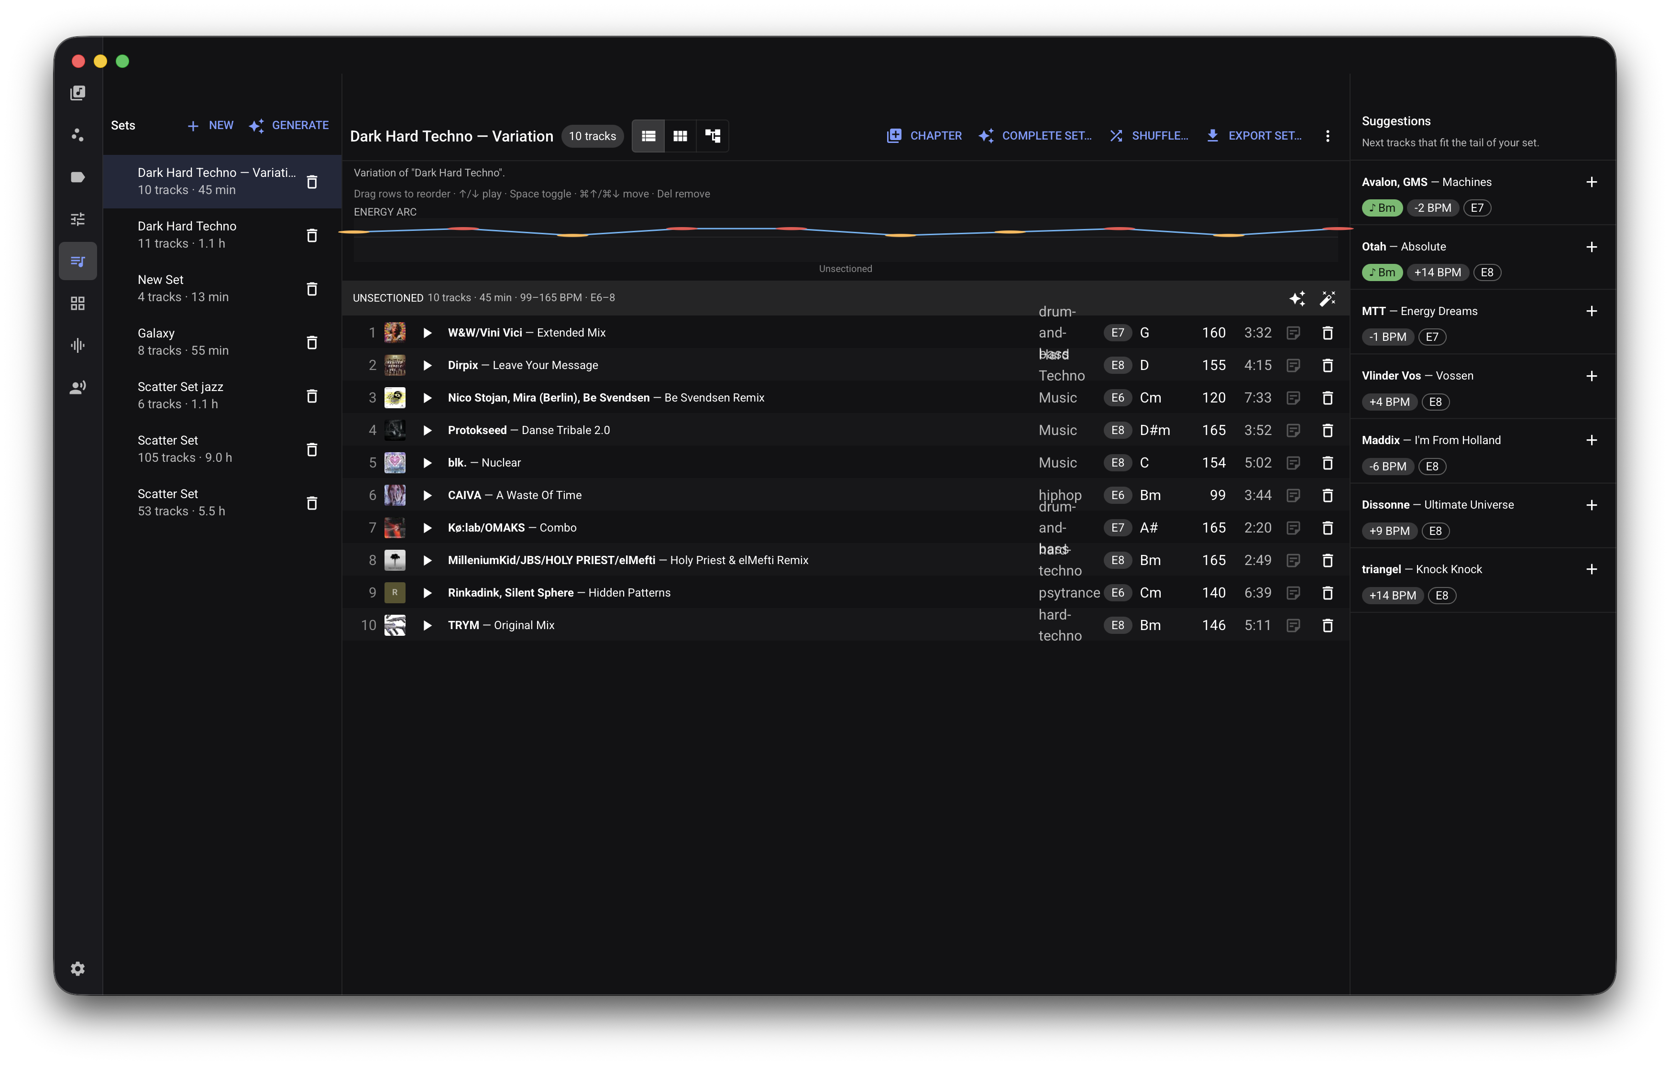1670x1066 pixels.
Task: Click the sparkle auto-fill icon in the Unsectioned header
Action: click(x=1297, y=298)
